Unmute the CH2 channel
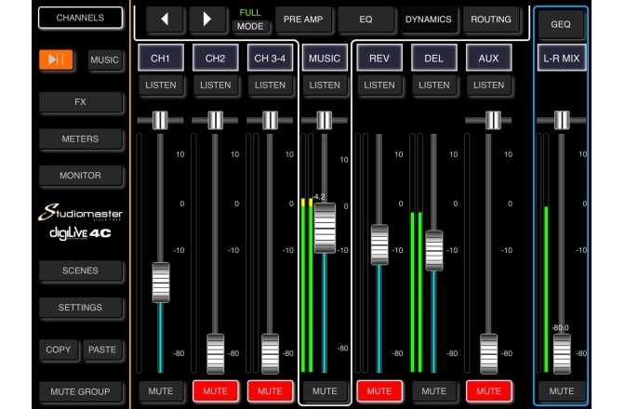This screenshot has height=409, width=625. tap(215, 391)
